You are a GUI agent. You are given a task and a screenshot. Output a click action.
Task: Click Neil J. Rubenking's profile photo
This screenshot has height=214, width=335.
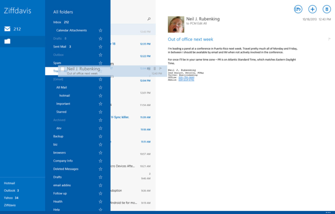click(176, 24)
